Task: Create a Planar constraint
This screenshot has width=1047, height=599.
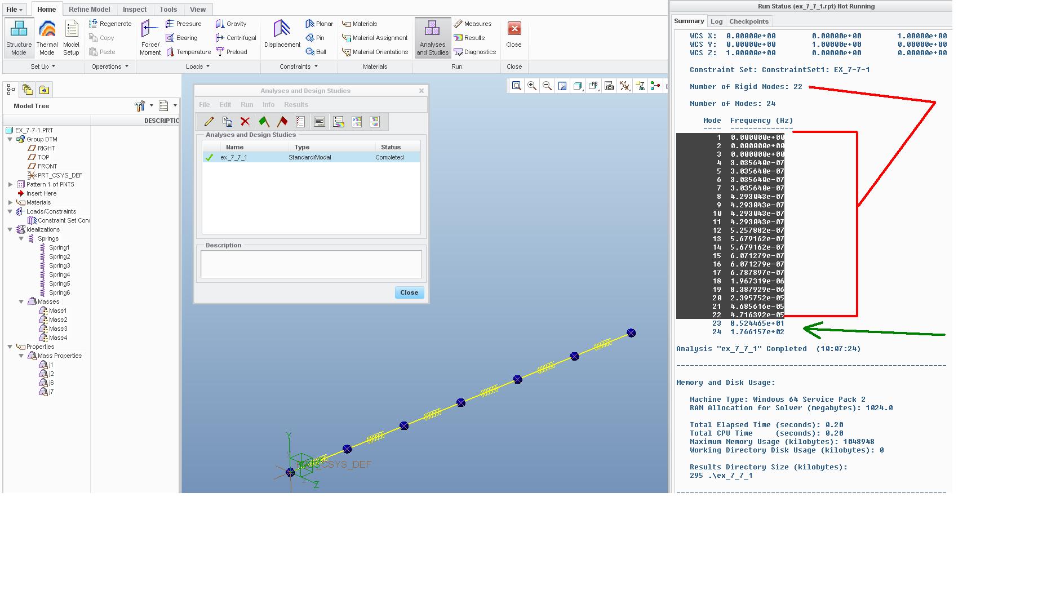Action: [x=319, y=24]
